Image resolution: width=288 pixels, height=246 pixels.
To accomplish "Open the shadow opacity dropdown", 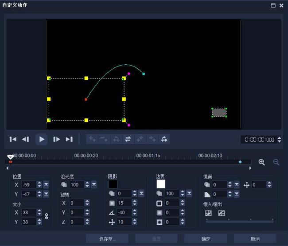I will click(141, 193).
